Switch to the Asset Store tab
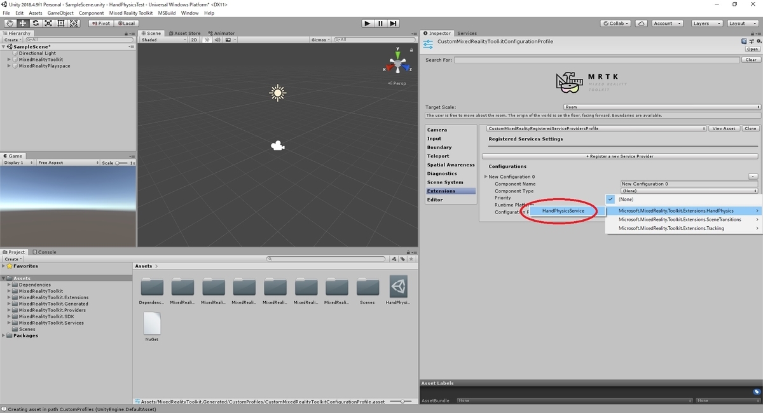Image resolution: width=763 pixels, height=413 pixels. coord(185,33)
